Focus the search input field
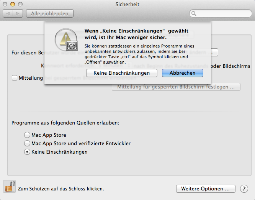Screen dimensions: 255x200 tap(221, 13)
